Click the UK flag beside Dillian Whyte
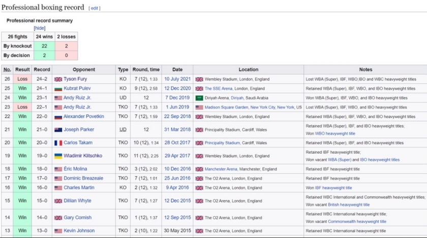The width and height of the screenshot is (427, 238). point(58,201)
